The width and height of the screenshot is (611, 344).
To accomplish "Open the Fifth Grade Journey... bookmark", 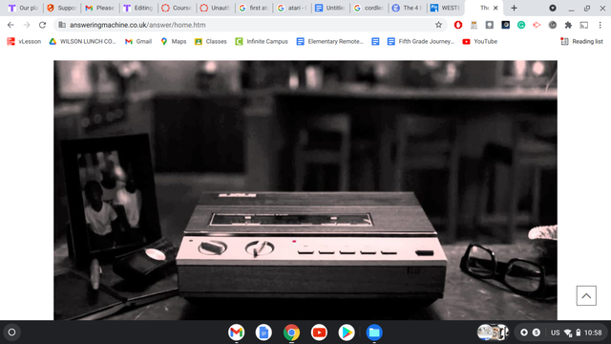I will click(x=421, y=41).
